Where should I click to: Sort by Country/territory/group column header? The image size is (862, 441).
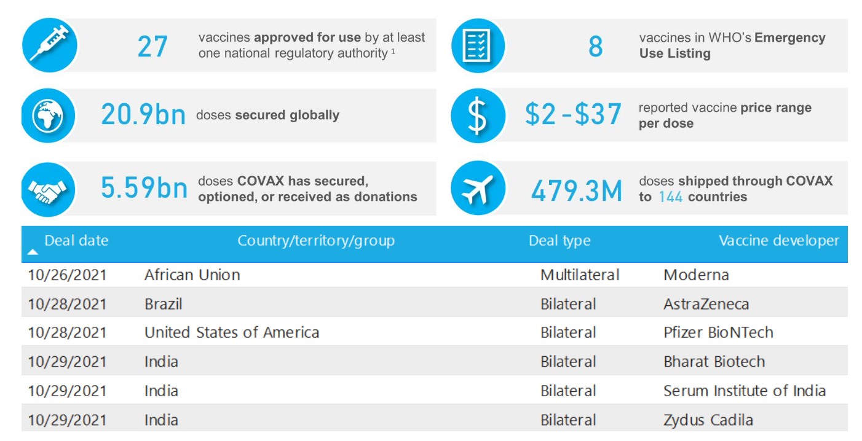[316, 240]
